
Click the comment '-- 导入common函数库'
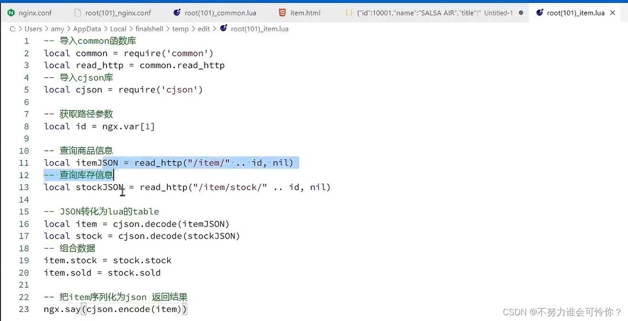(x=90, y=41)
